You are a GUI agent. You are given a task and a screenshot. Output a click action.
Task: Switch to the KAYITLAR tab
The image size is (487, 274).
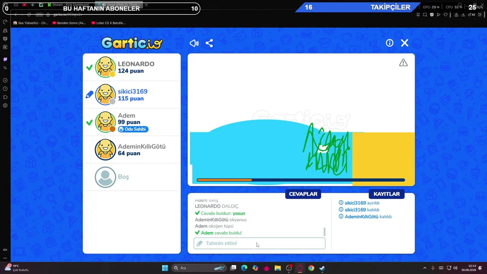pyautogui.click(x=387, y=194)
